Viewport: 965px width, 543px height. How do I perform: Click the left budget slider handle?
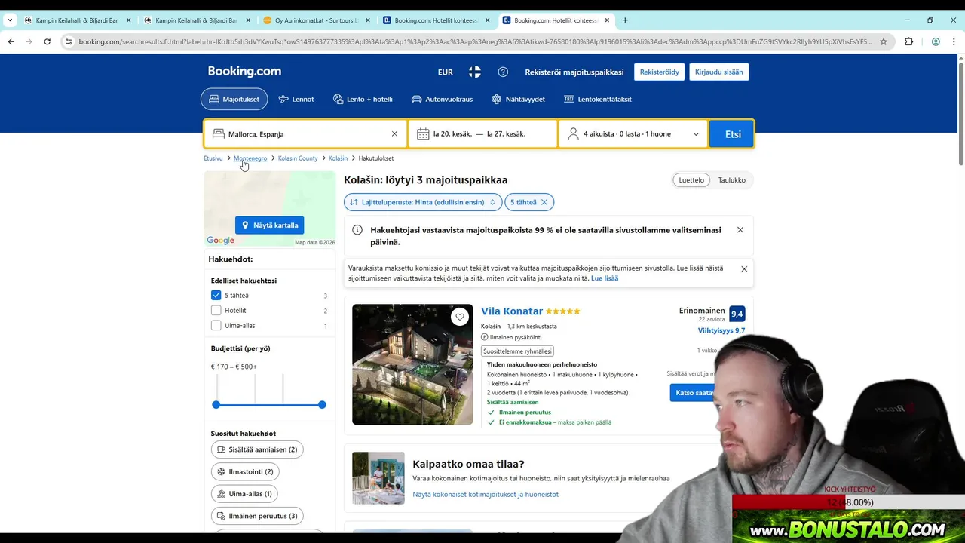click(x=216, y=405)
